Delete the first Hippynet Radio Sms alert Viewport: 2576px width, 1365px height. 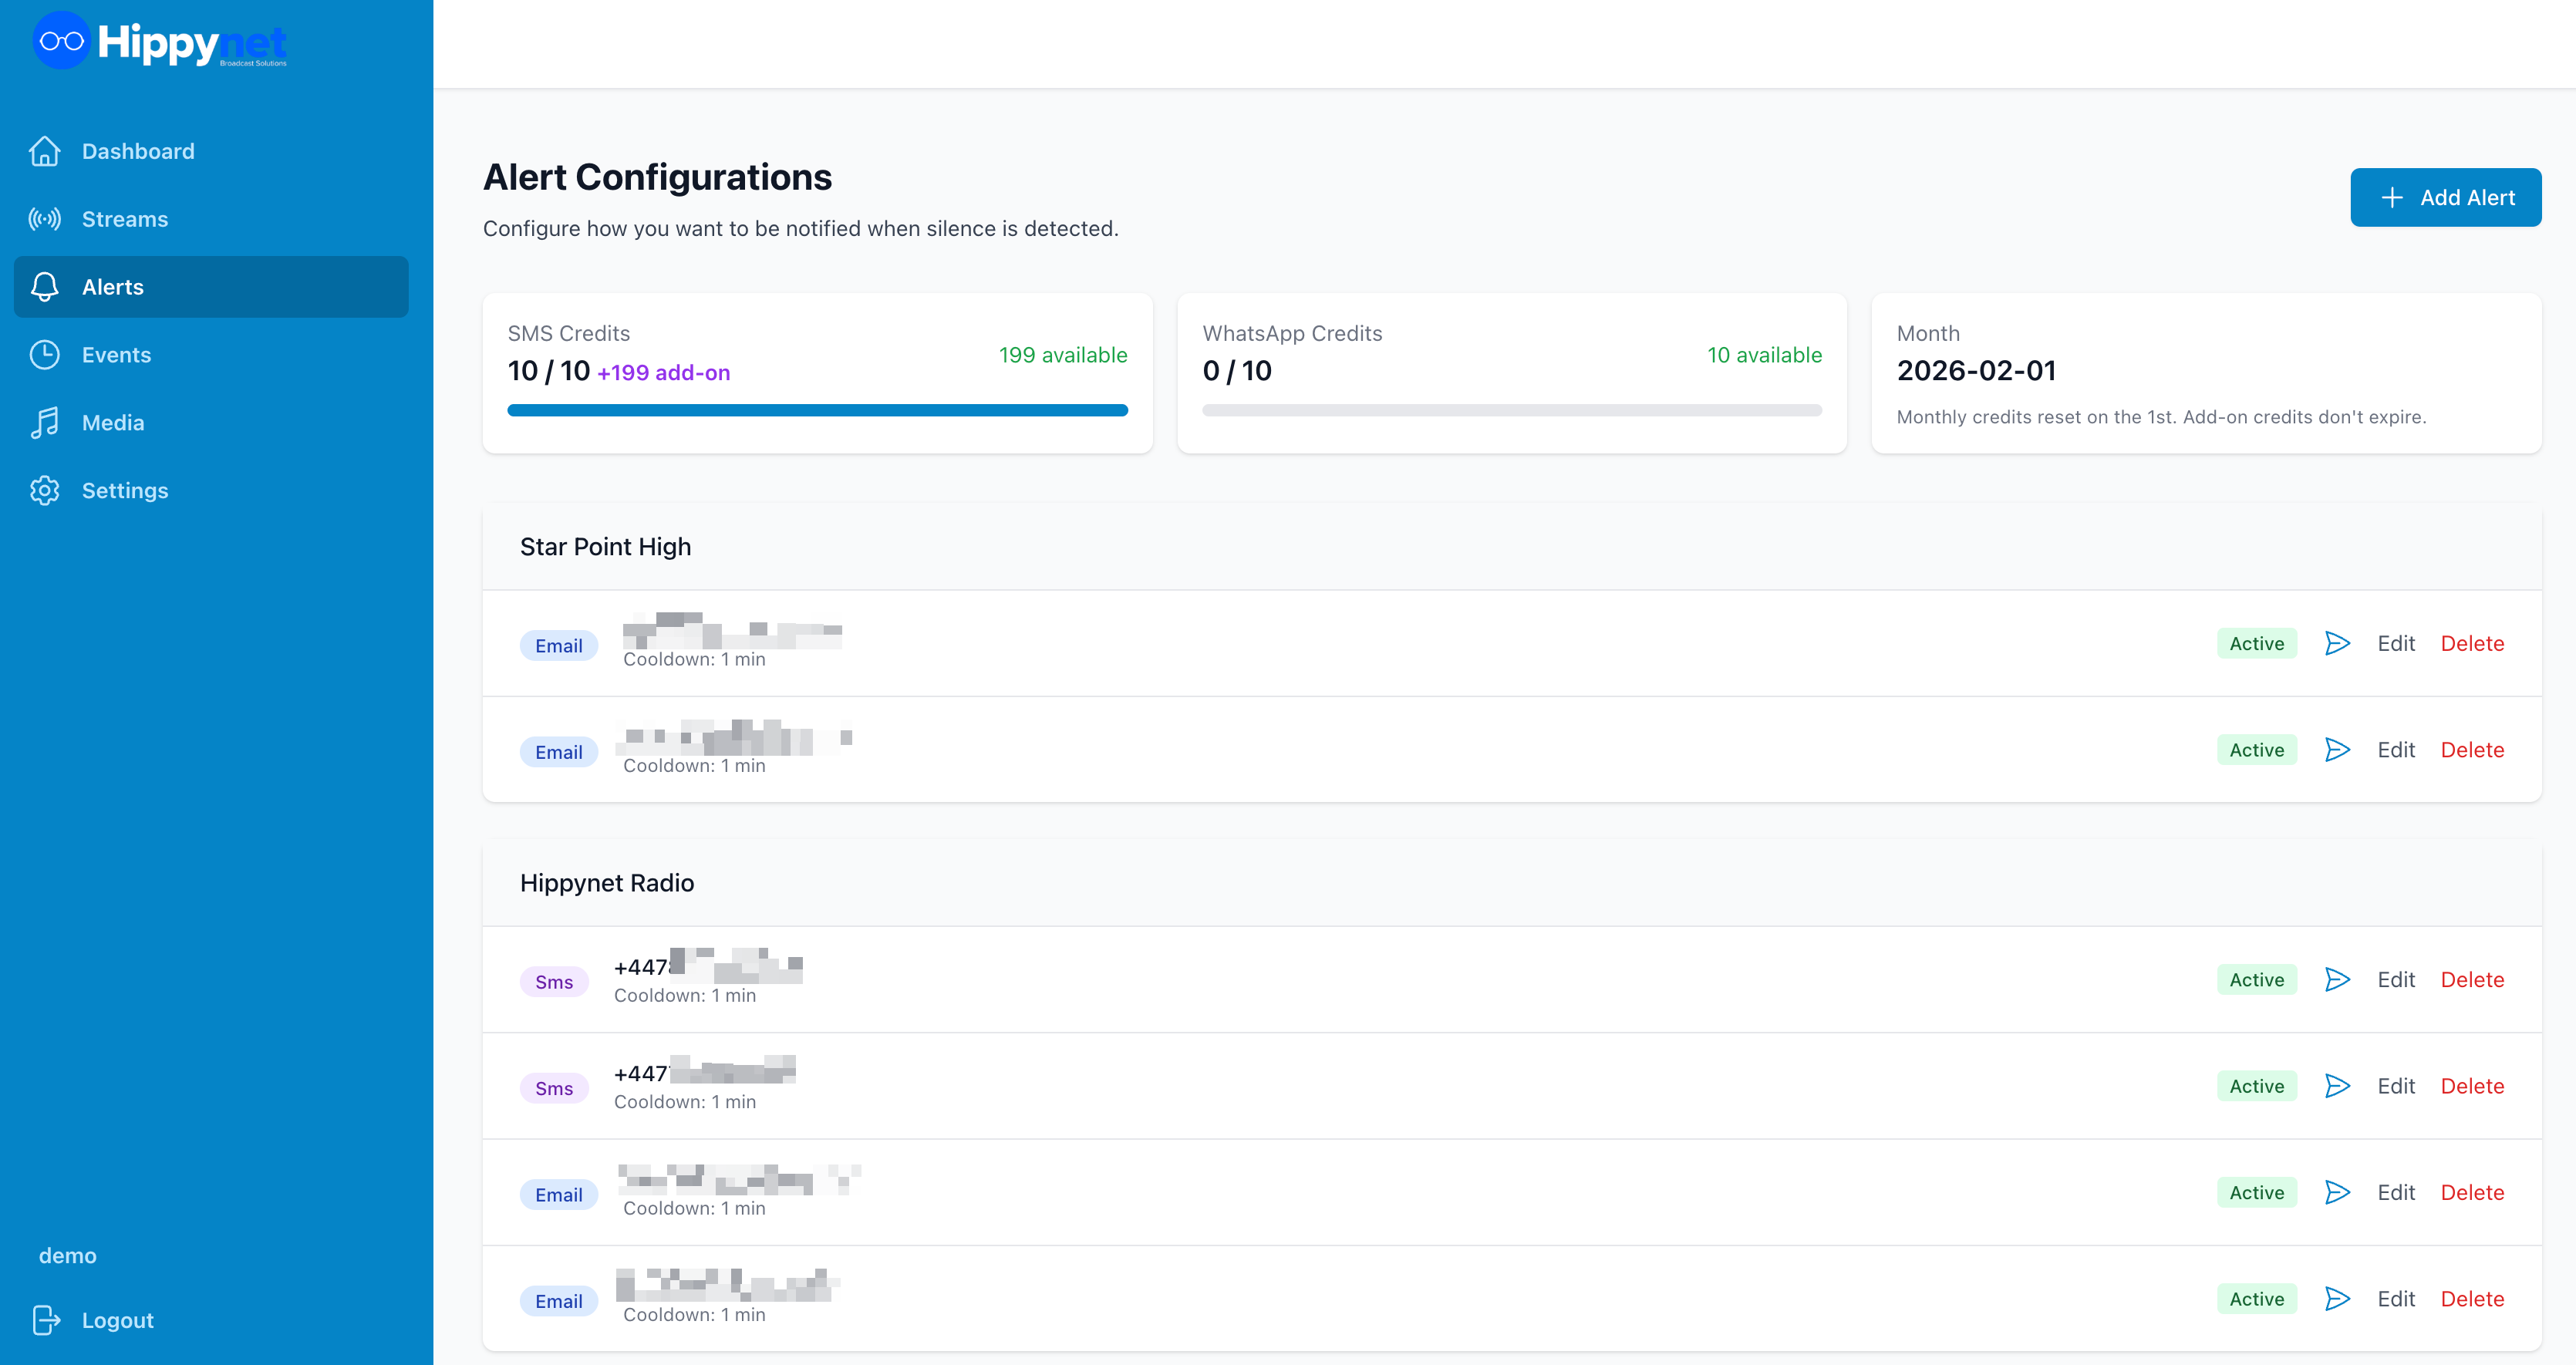tap(2472, 980)
